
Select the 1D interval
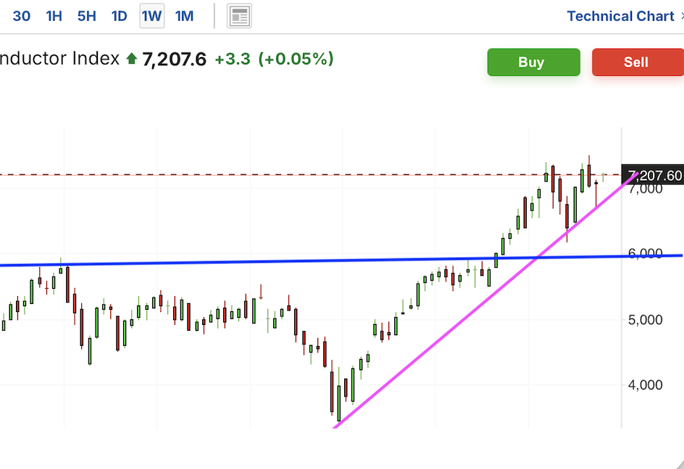[119, 16]
